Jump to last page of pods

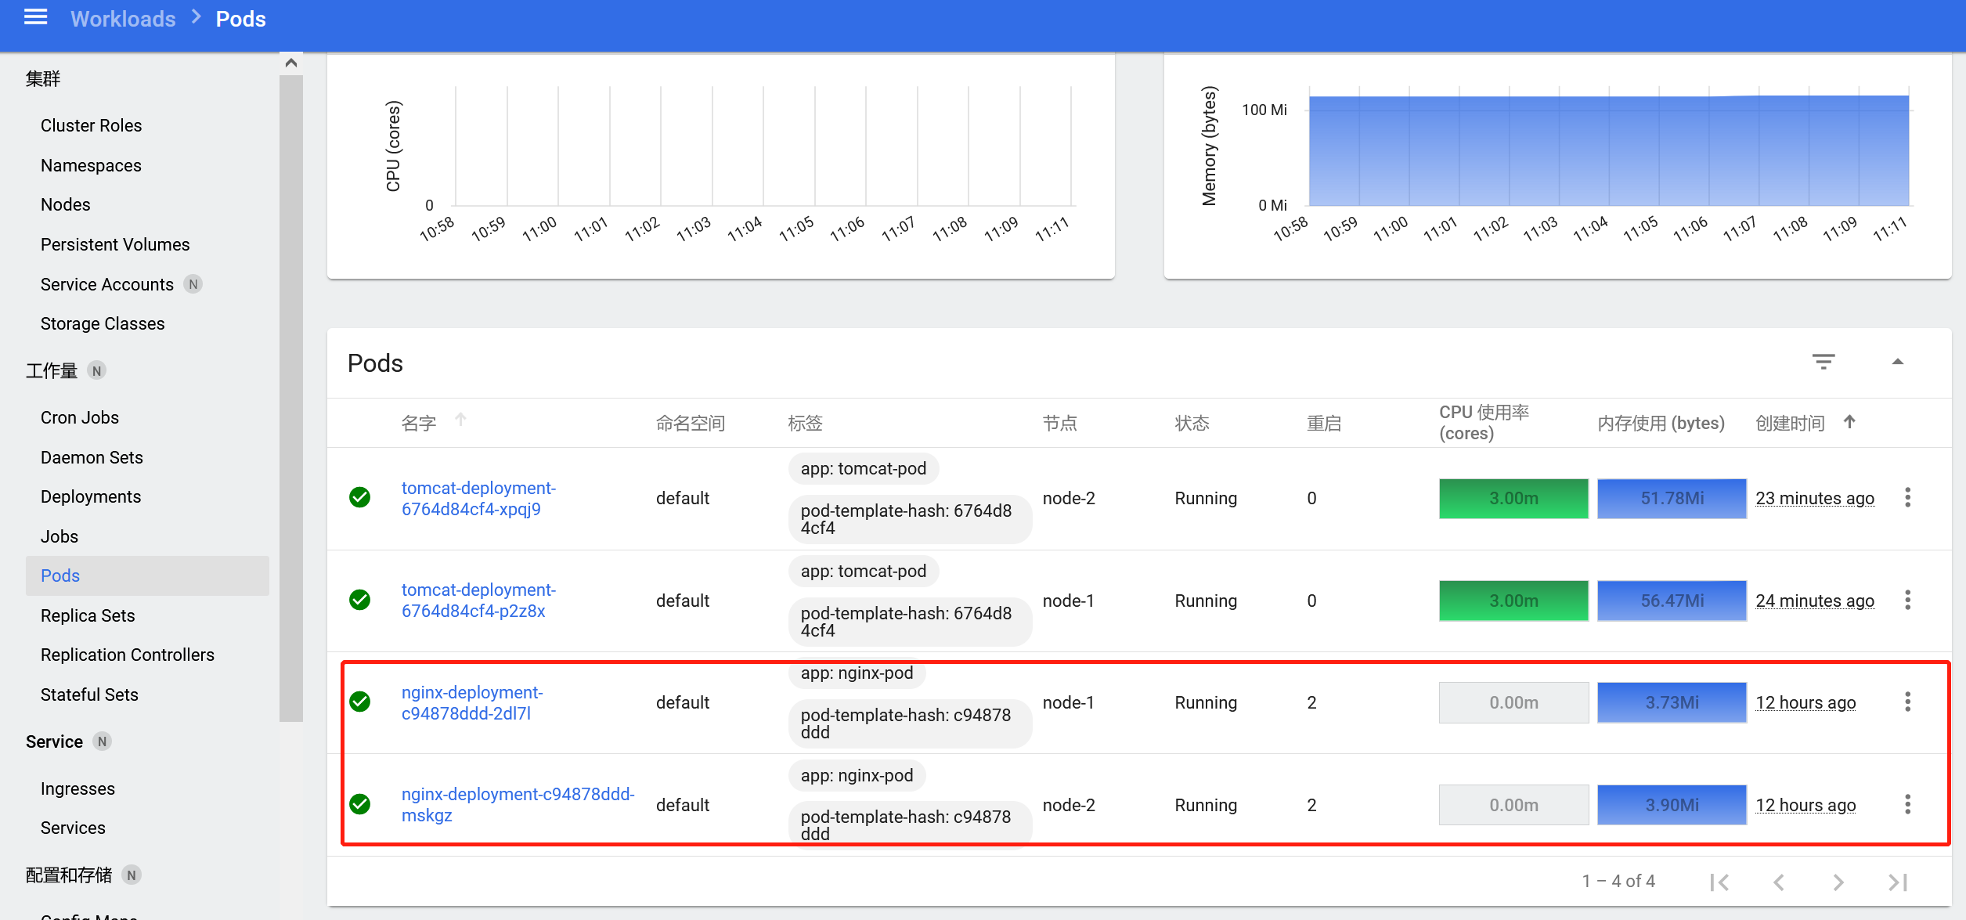coord(1897,882)
